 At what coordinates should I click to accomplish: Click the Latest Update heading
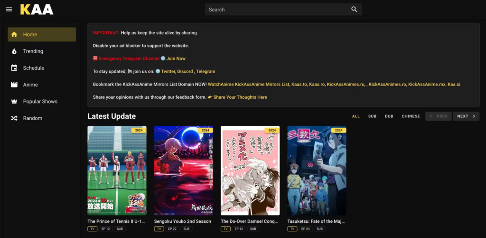pos(112,116)
